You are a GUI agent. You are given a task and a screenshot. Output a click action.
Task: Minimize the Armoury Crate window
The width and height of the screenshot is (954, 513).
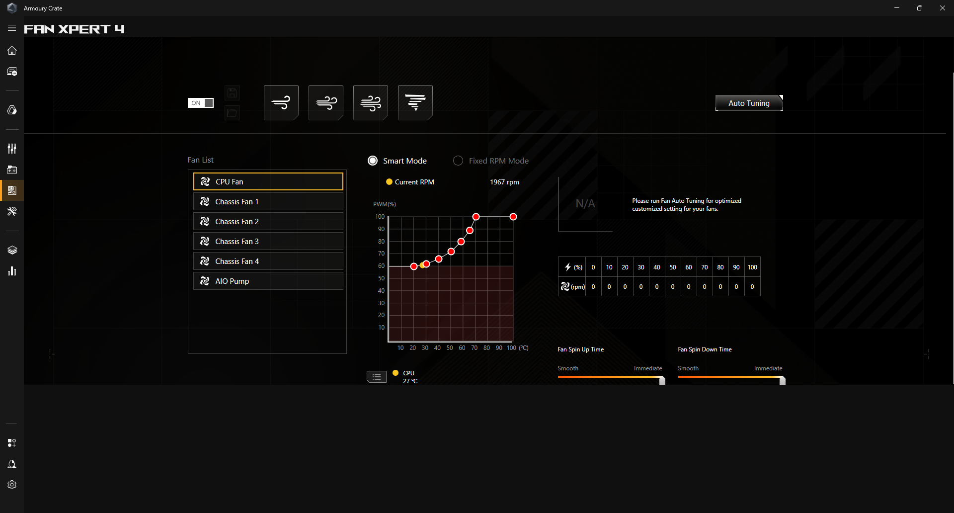tap(897, 8)
